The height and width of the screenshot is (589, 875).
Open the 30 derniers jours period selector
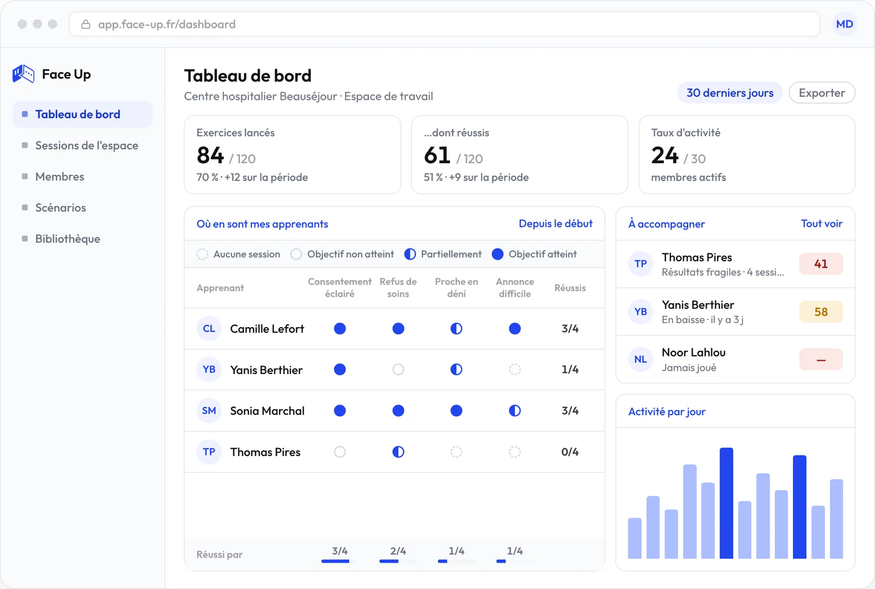pyautogui.click(x=730, y=93)
